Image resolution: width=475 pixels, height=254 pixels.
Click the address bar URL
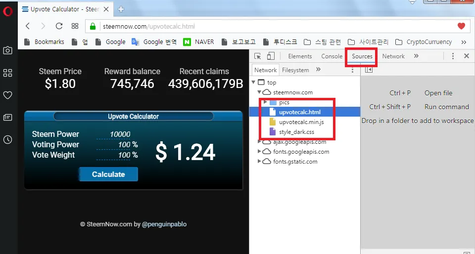[149, 26]
